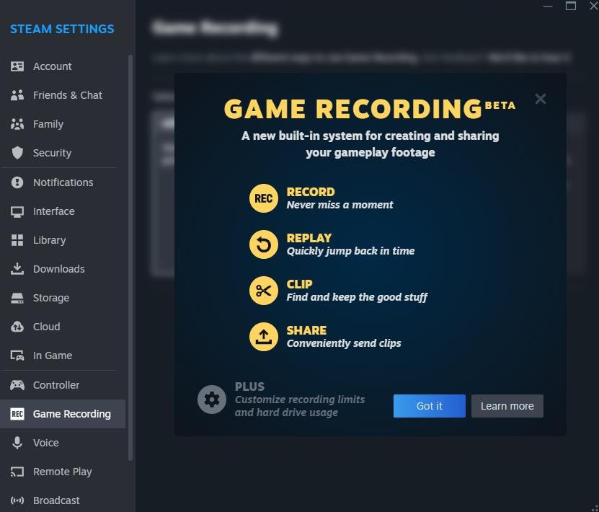Maximize the Steam Settings window

(571, 6)
